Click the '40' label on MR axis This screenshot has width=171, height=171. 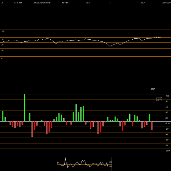point(167,113)
